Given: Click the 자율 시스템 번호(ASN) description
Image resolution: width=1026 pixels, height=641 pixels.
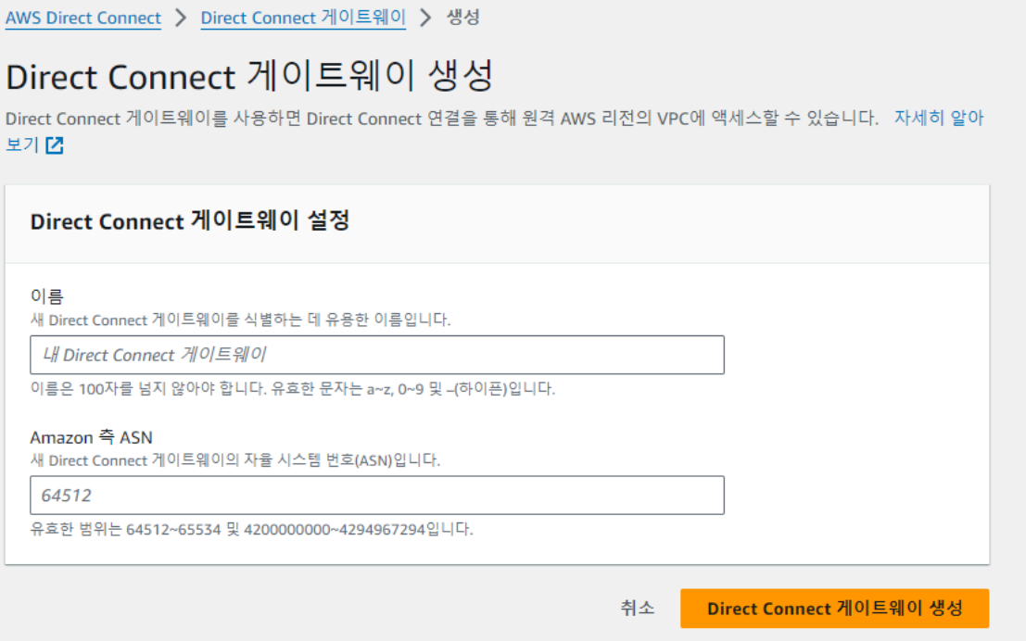Looking at the screenshot, I should tap(234, 460).
